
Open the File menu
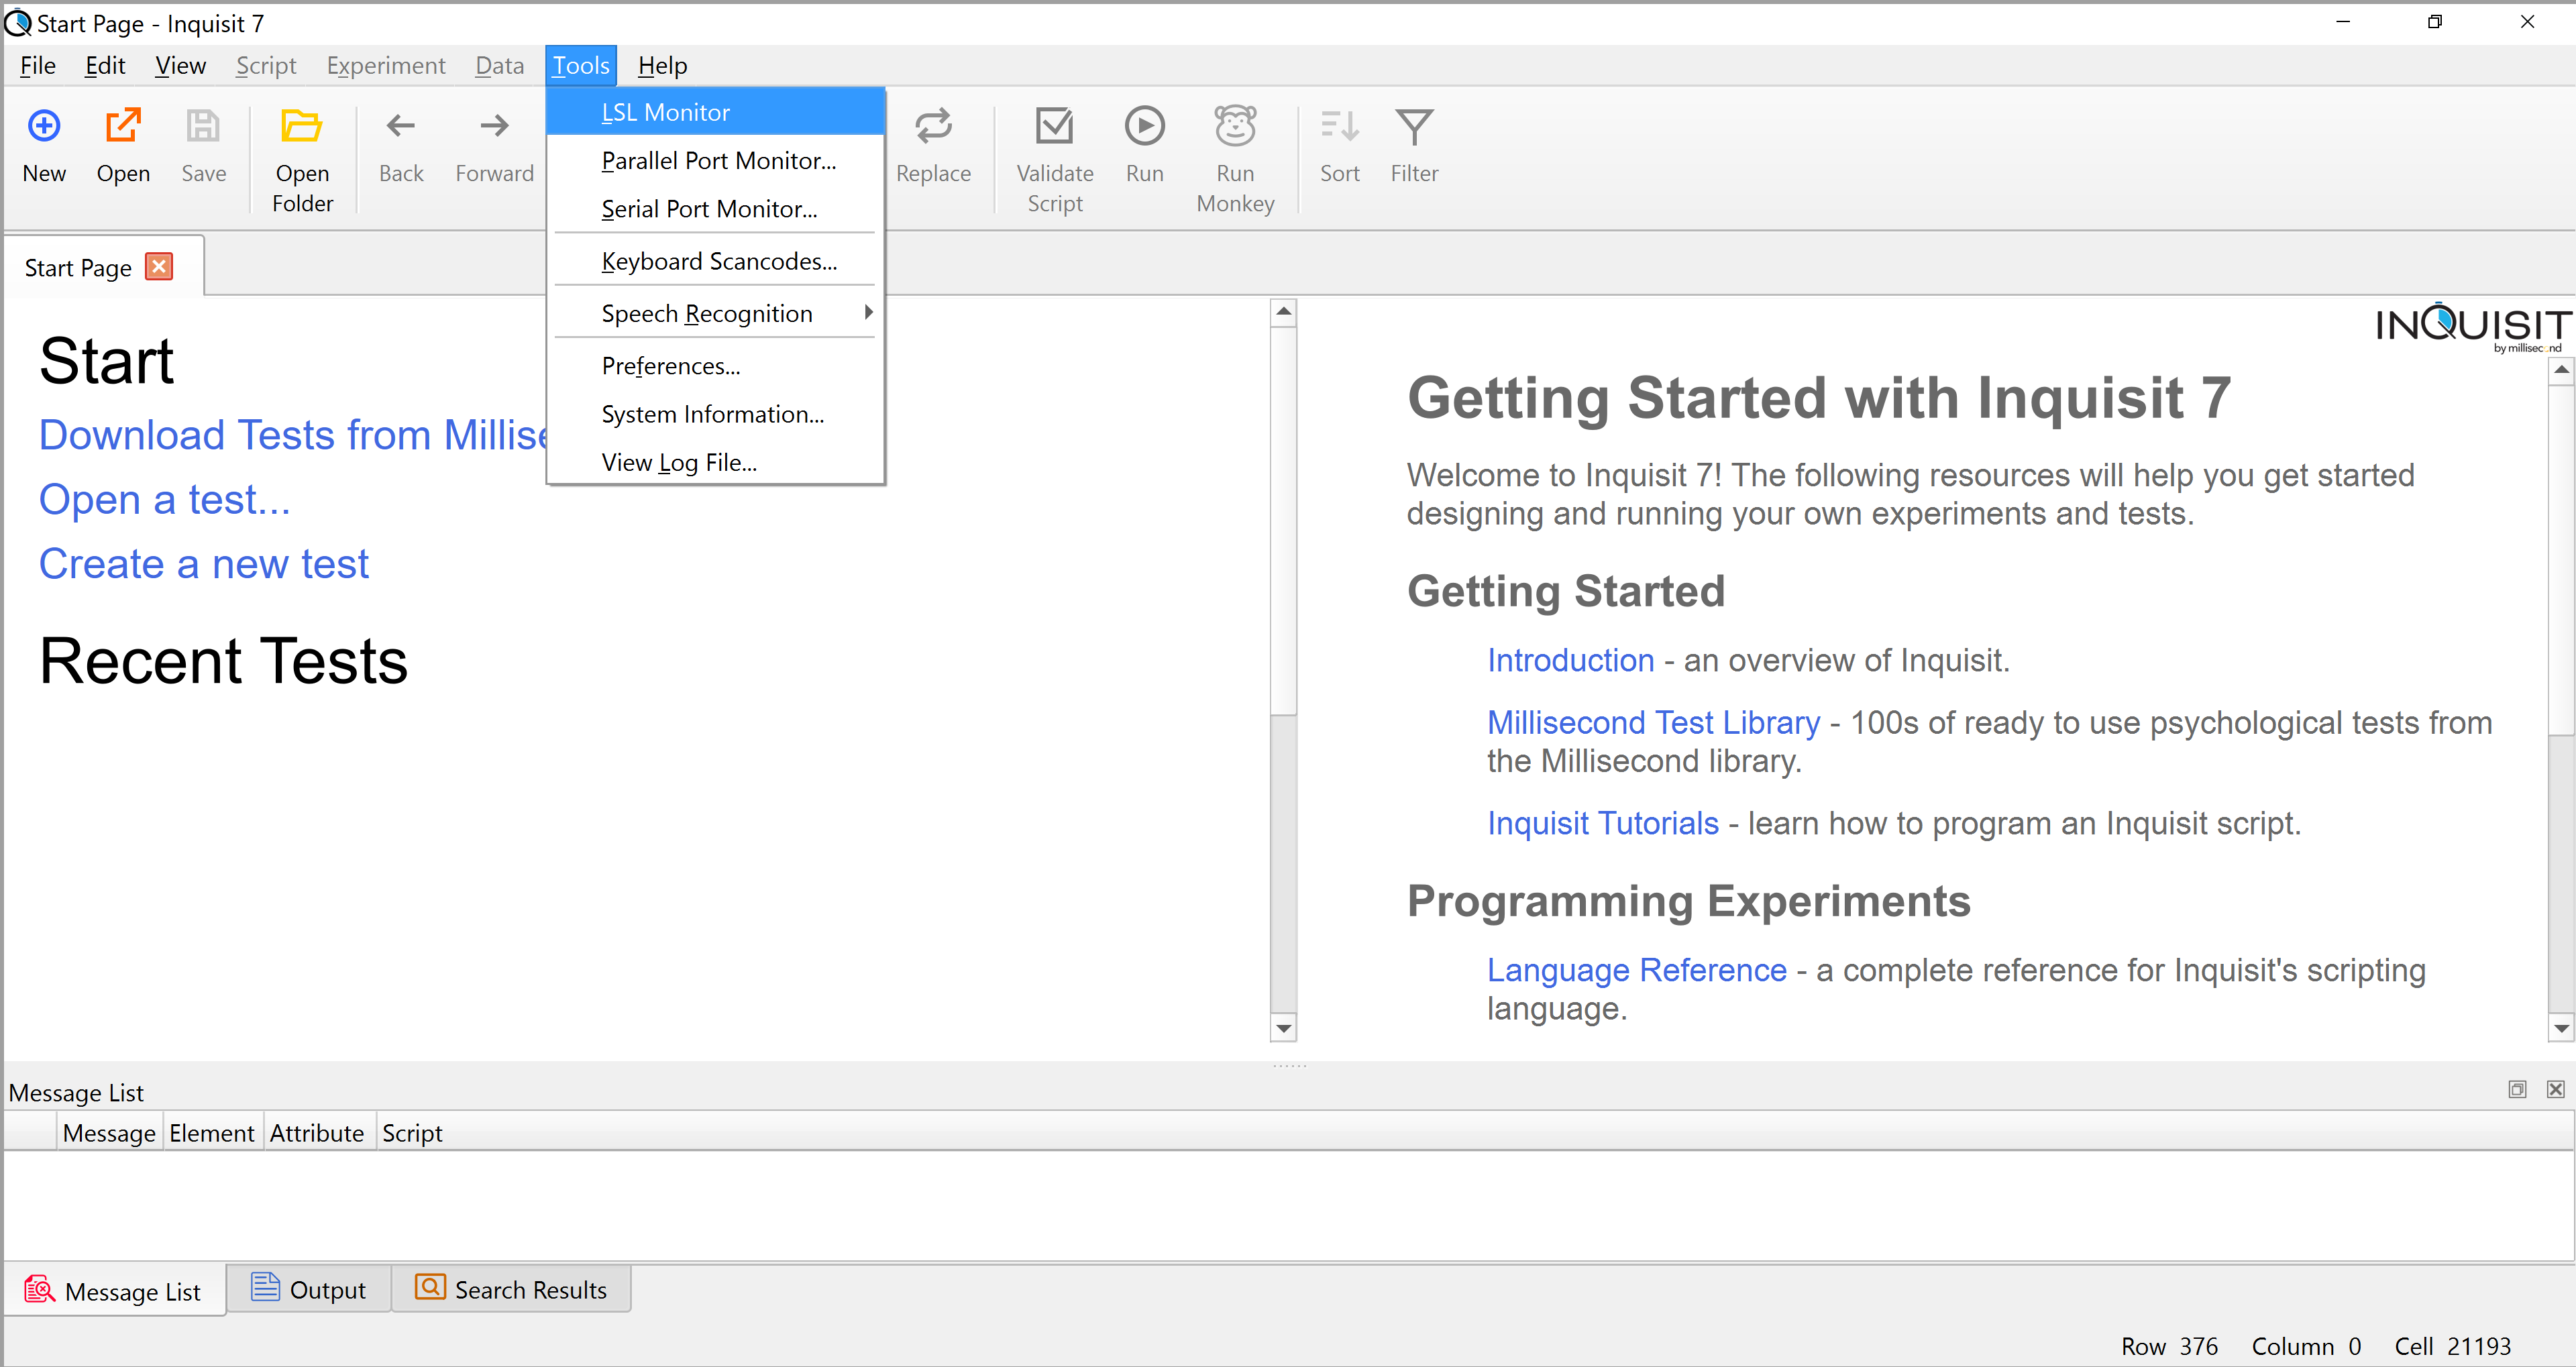(x=38, y=65)
